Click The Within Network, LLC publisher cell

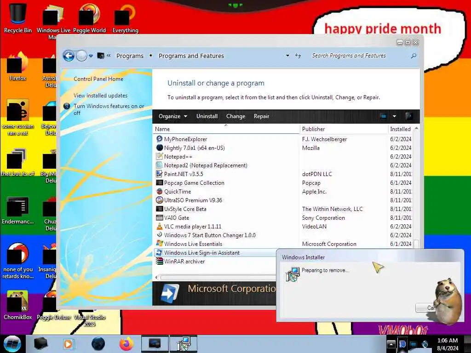point(332,209)
